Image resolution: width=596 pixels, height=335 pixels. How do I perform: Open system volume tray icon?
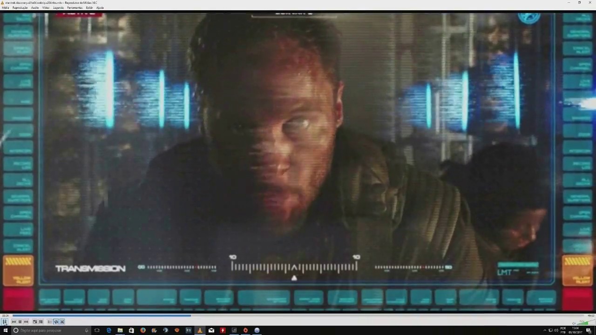[x=556, y=330]
